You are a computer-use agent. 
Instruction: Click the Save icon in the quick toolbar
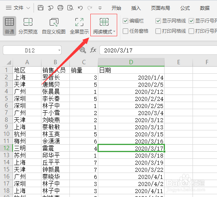[x=41, y=8]
